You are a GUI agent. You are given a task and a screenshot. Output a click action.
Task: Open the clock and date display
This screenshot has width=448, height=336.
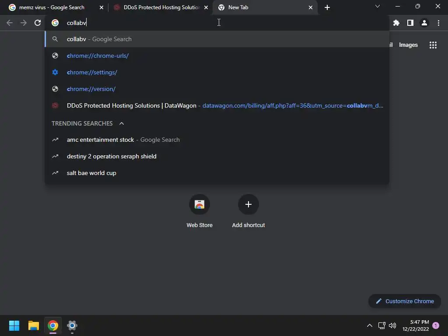416,325
